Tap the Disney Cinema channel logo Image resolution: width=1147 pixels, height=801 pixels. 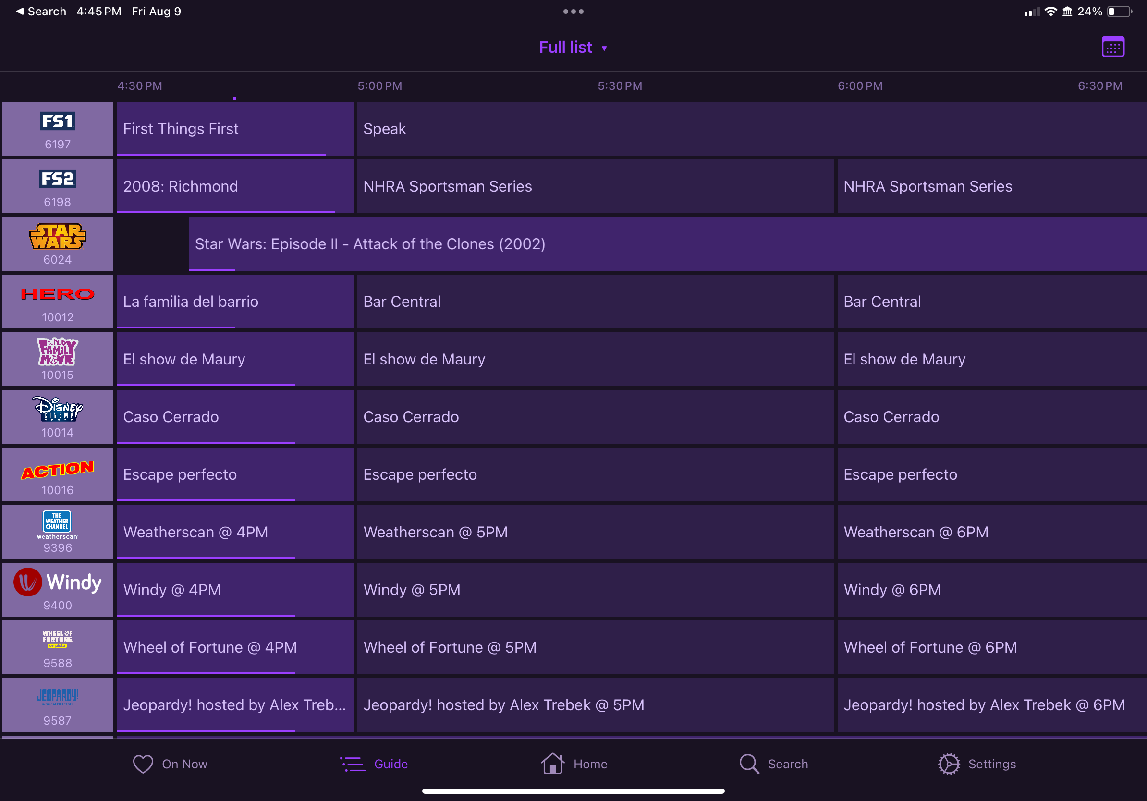[x=58, y=409]
